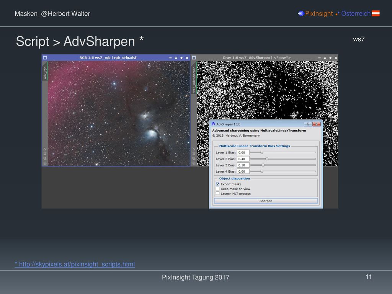The height and width of the screenshot is (294, 392).
Task: Click the square frame icon in the ws7_AdvSharpen window strip
Action: point(194,154)
